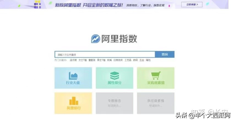
Task: Select hot keyword 连衣裙
Action: click(73, 60)
